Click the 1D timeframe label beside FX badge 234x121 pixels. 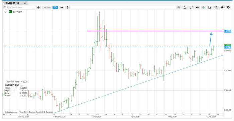click(x=5, y=12)
